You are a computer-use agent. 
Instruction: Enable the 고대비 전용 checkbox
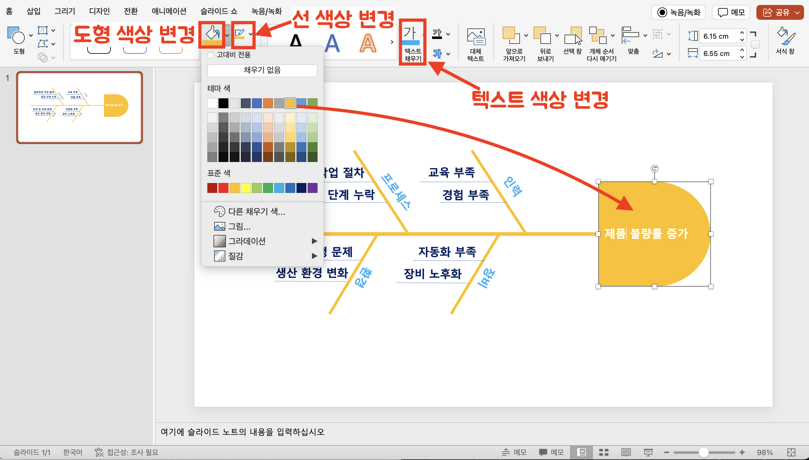coord(210,55)
